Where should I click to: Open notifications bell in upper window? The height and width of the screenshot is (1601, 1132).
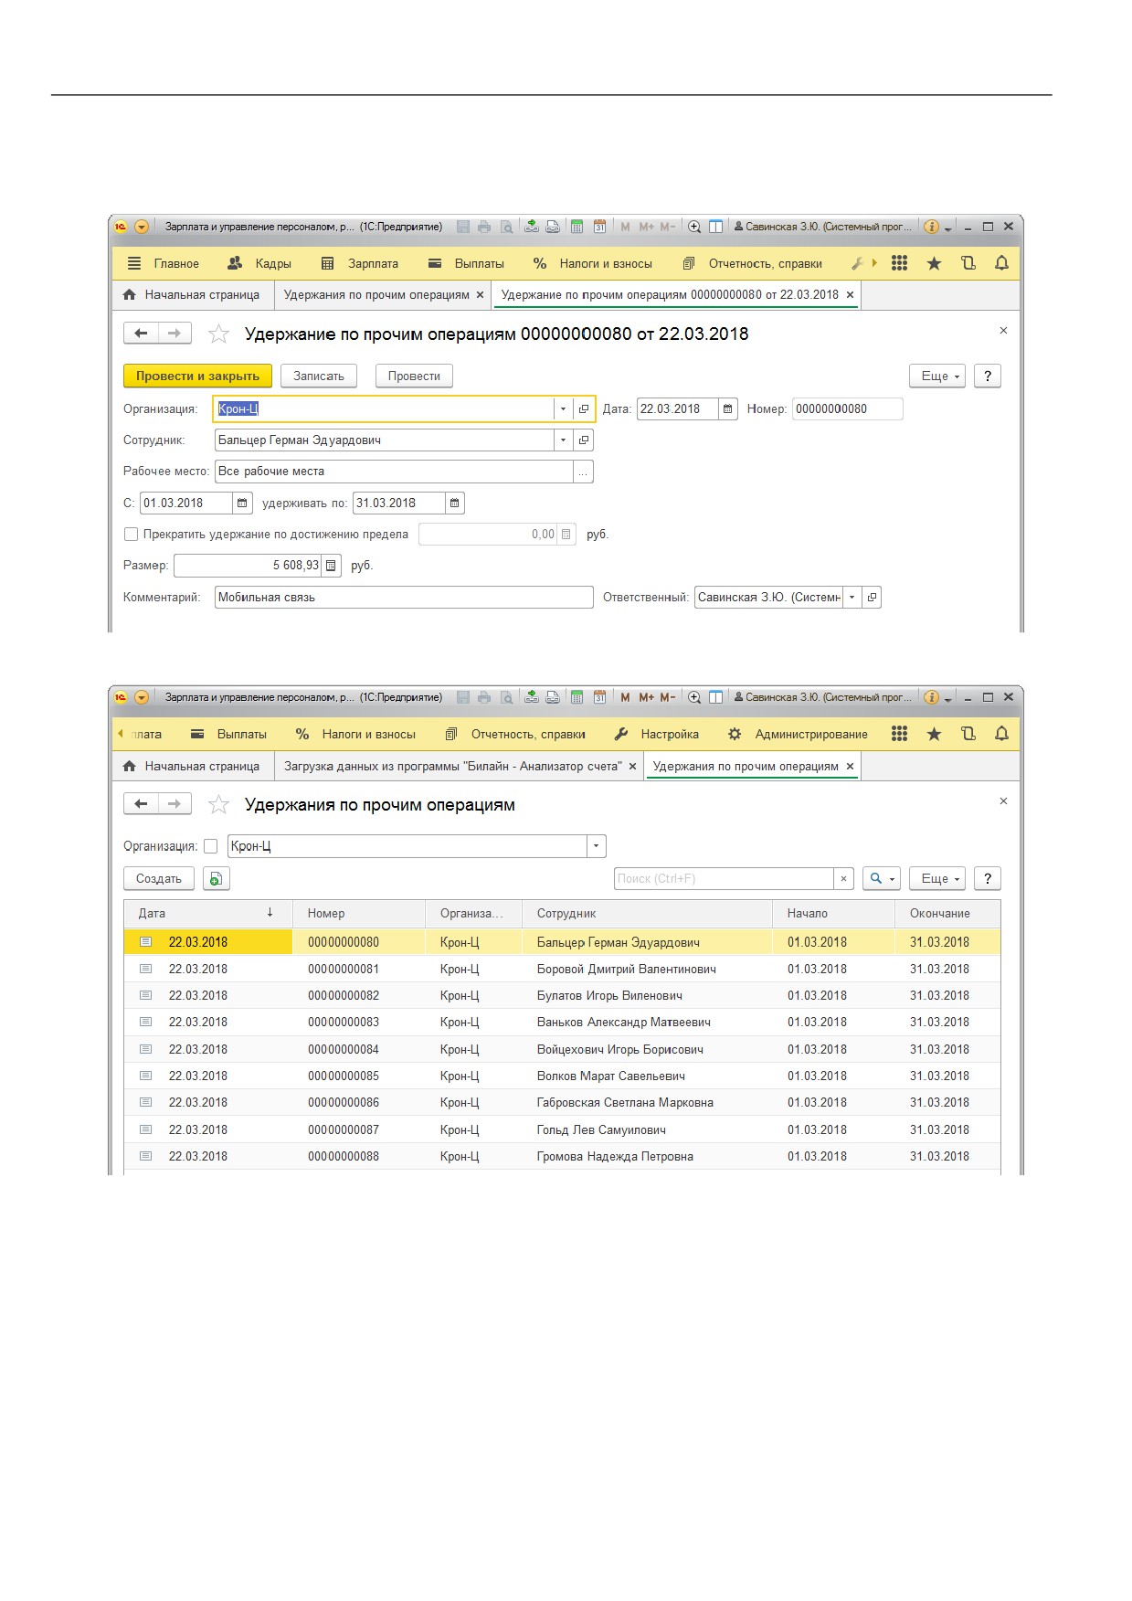coord(1001,263)
